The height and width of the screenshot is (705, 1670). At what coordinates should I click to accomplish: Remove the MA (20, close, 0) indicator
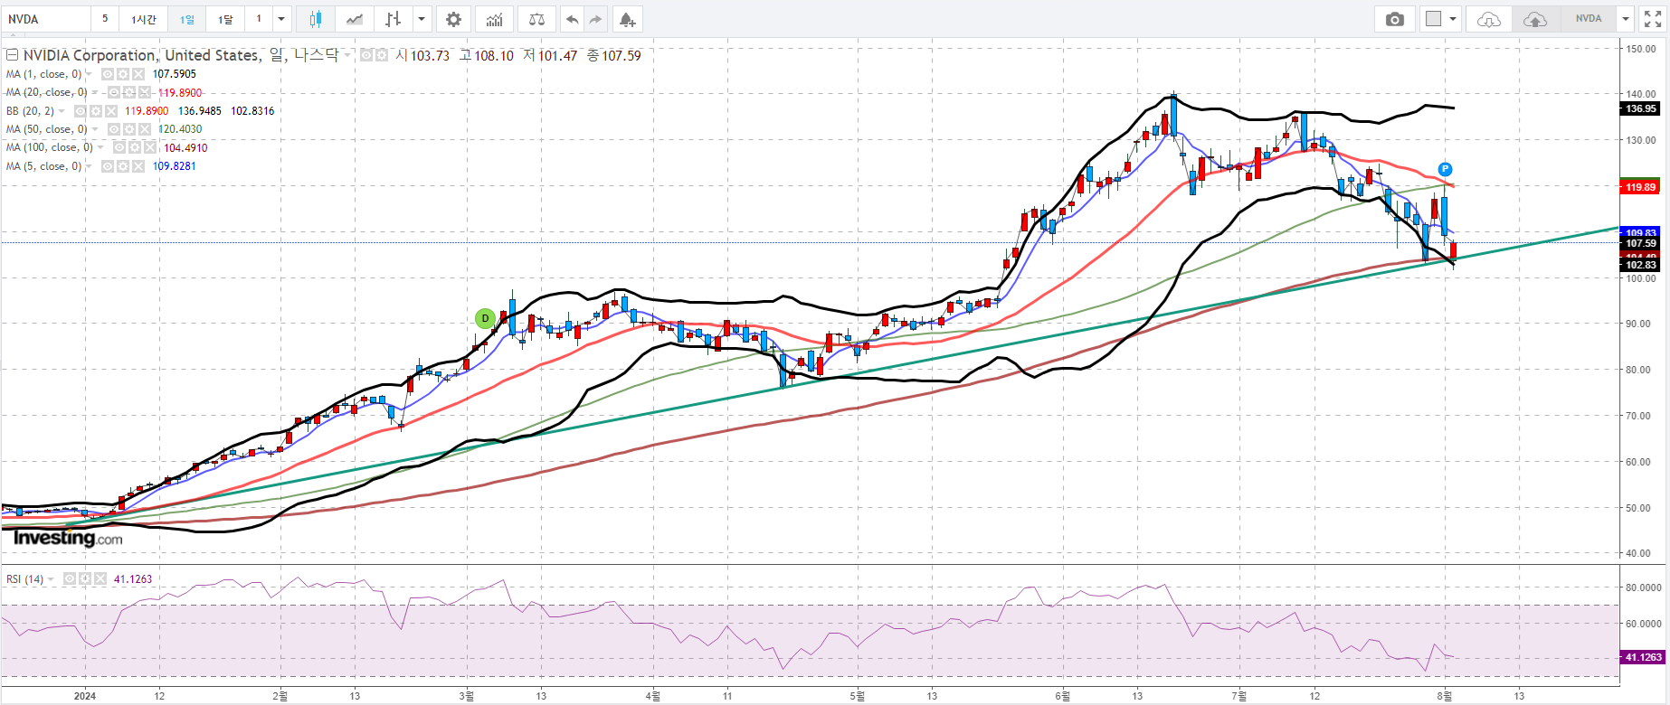coord(145,92)
